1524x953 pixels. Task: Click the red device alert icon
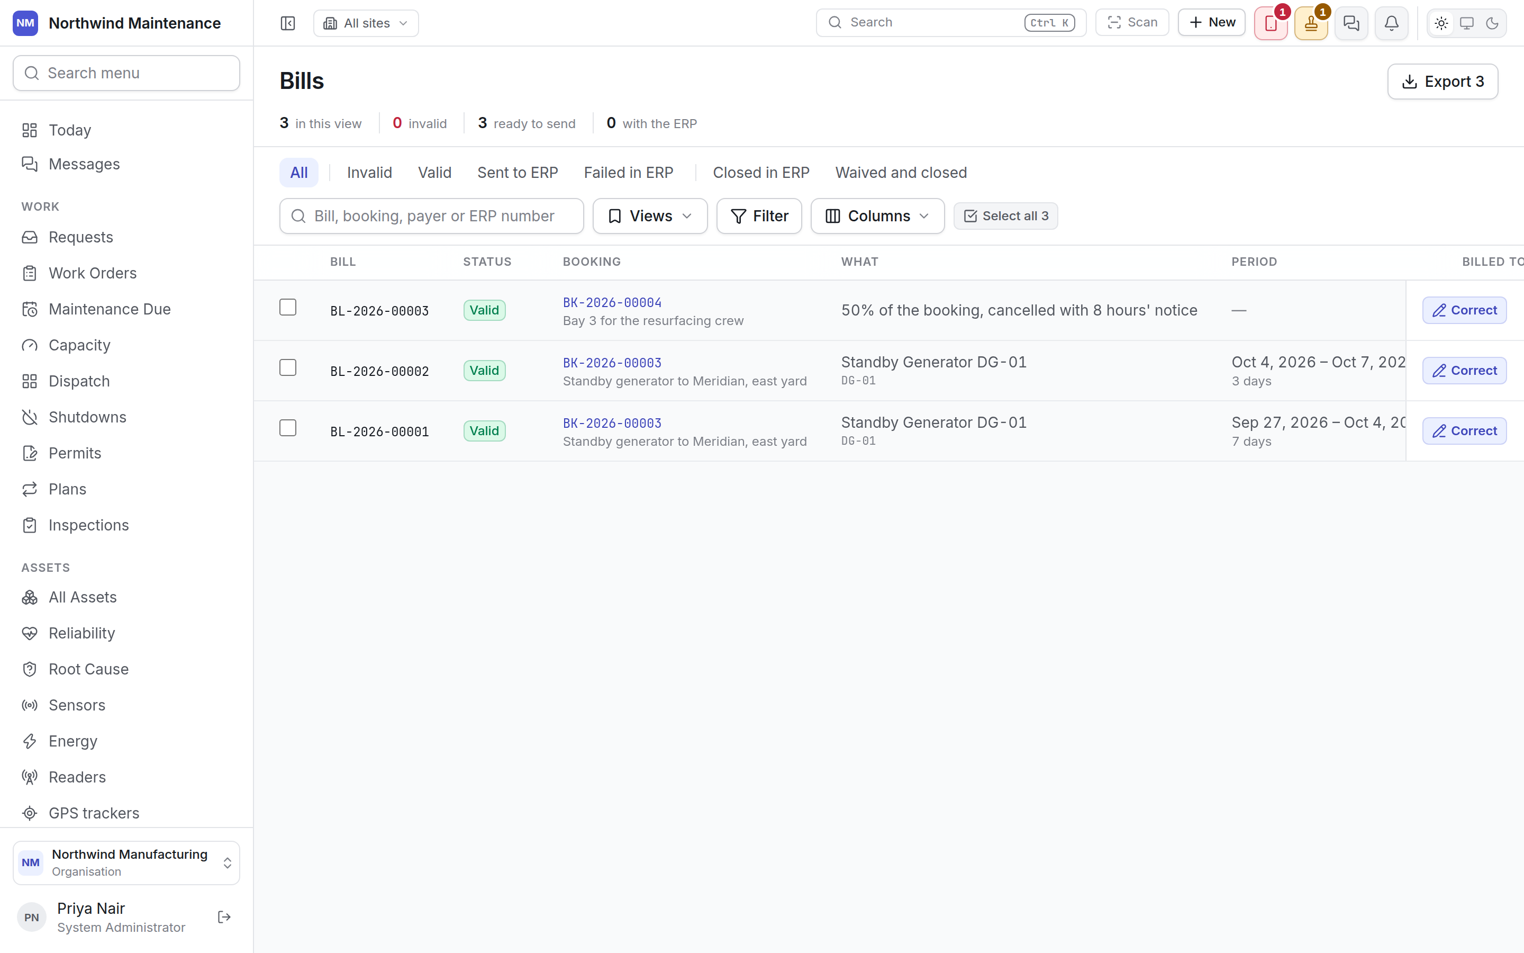[1271, 23]
